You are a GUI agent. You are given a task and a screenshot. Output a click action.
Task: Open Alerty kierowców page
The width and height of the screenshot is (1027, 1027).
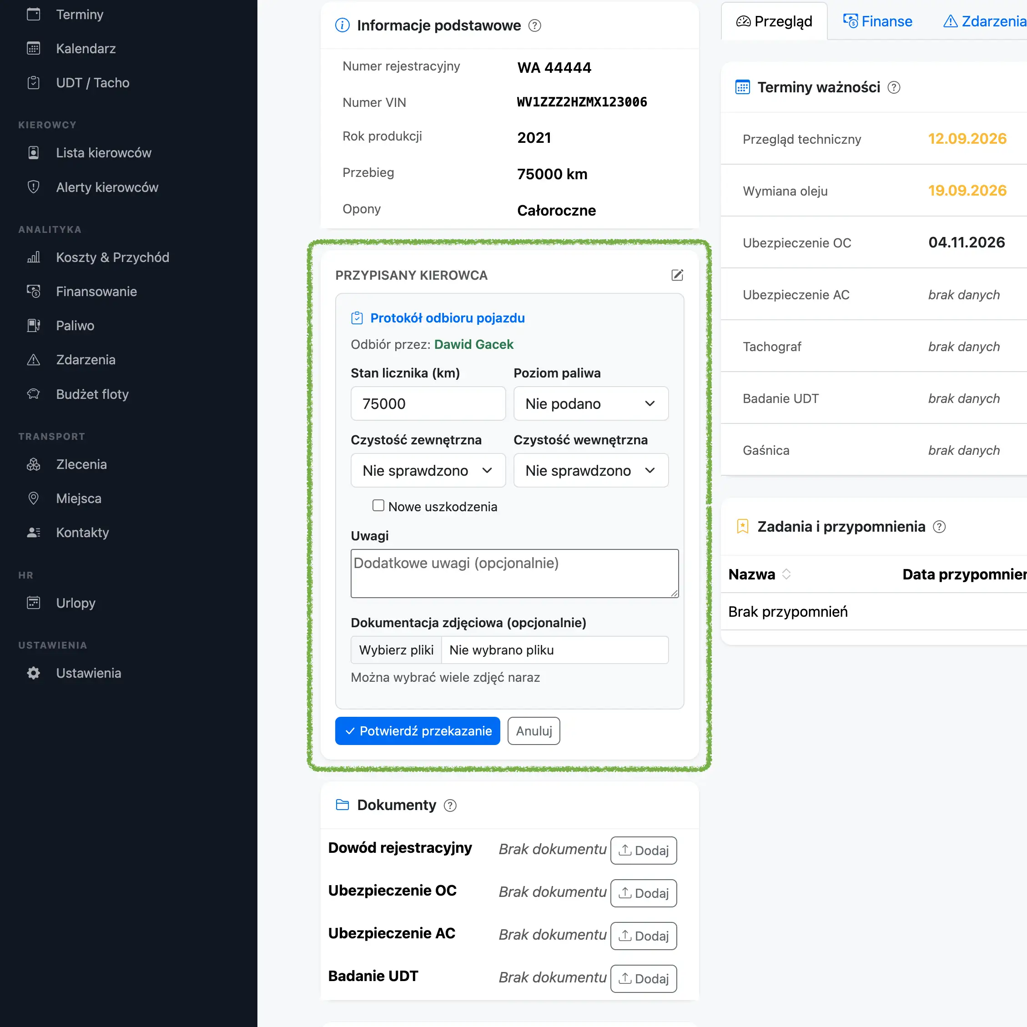point(107,187)
